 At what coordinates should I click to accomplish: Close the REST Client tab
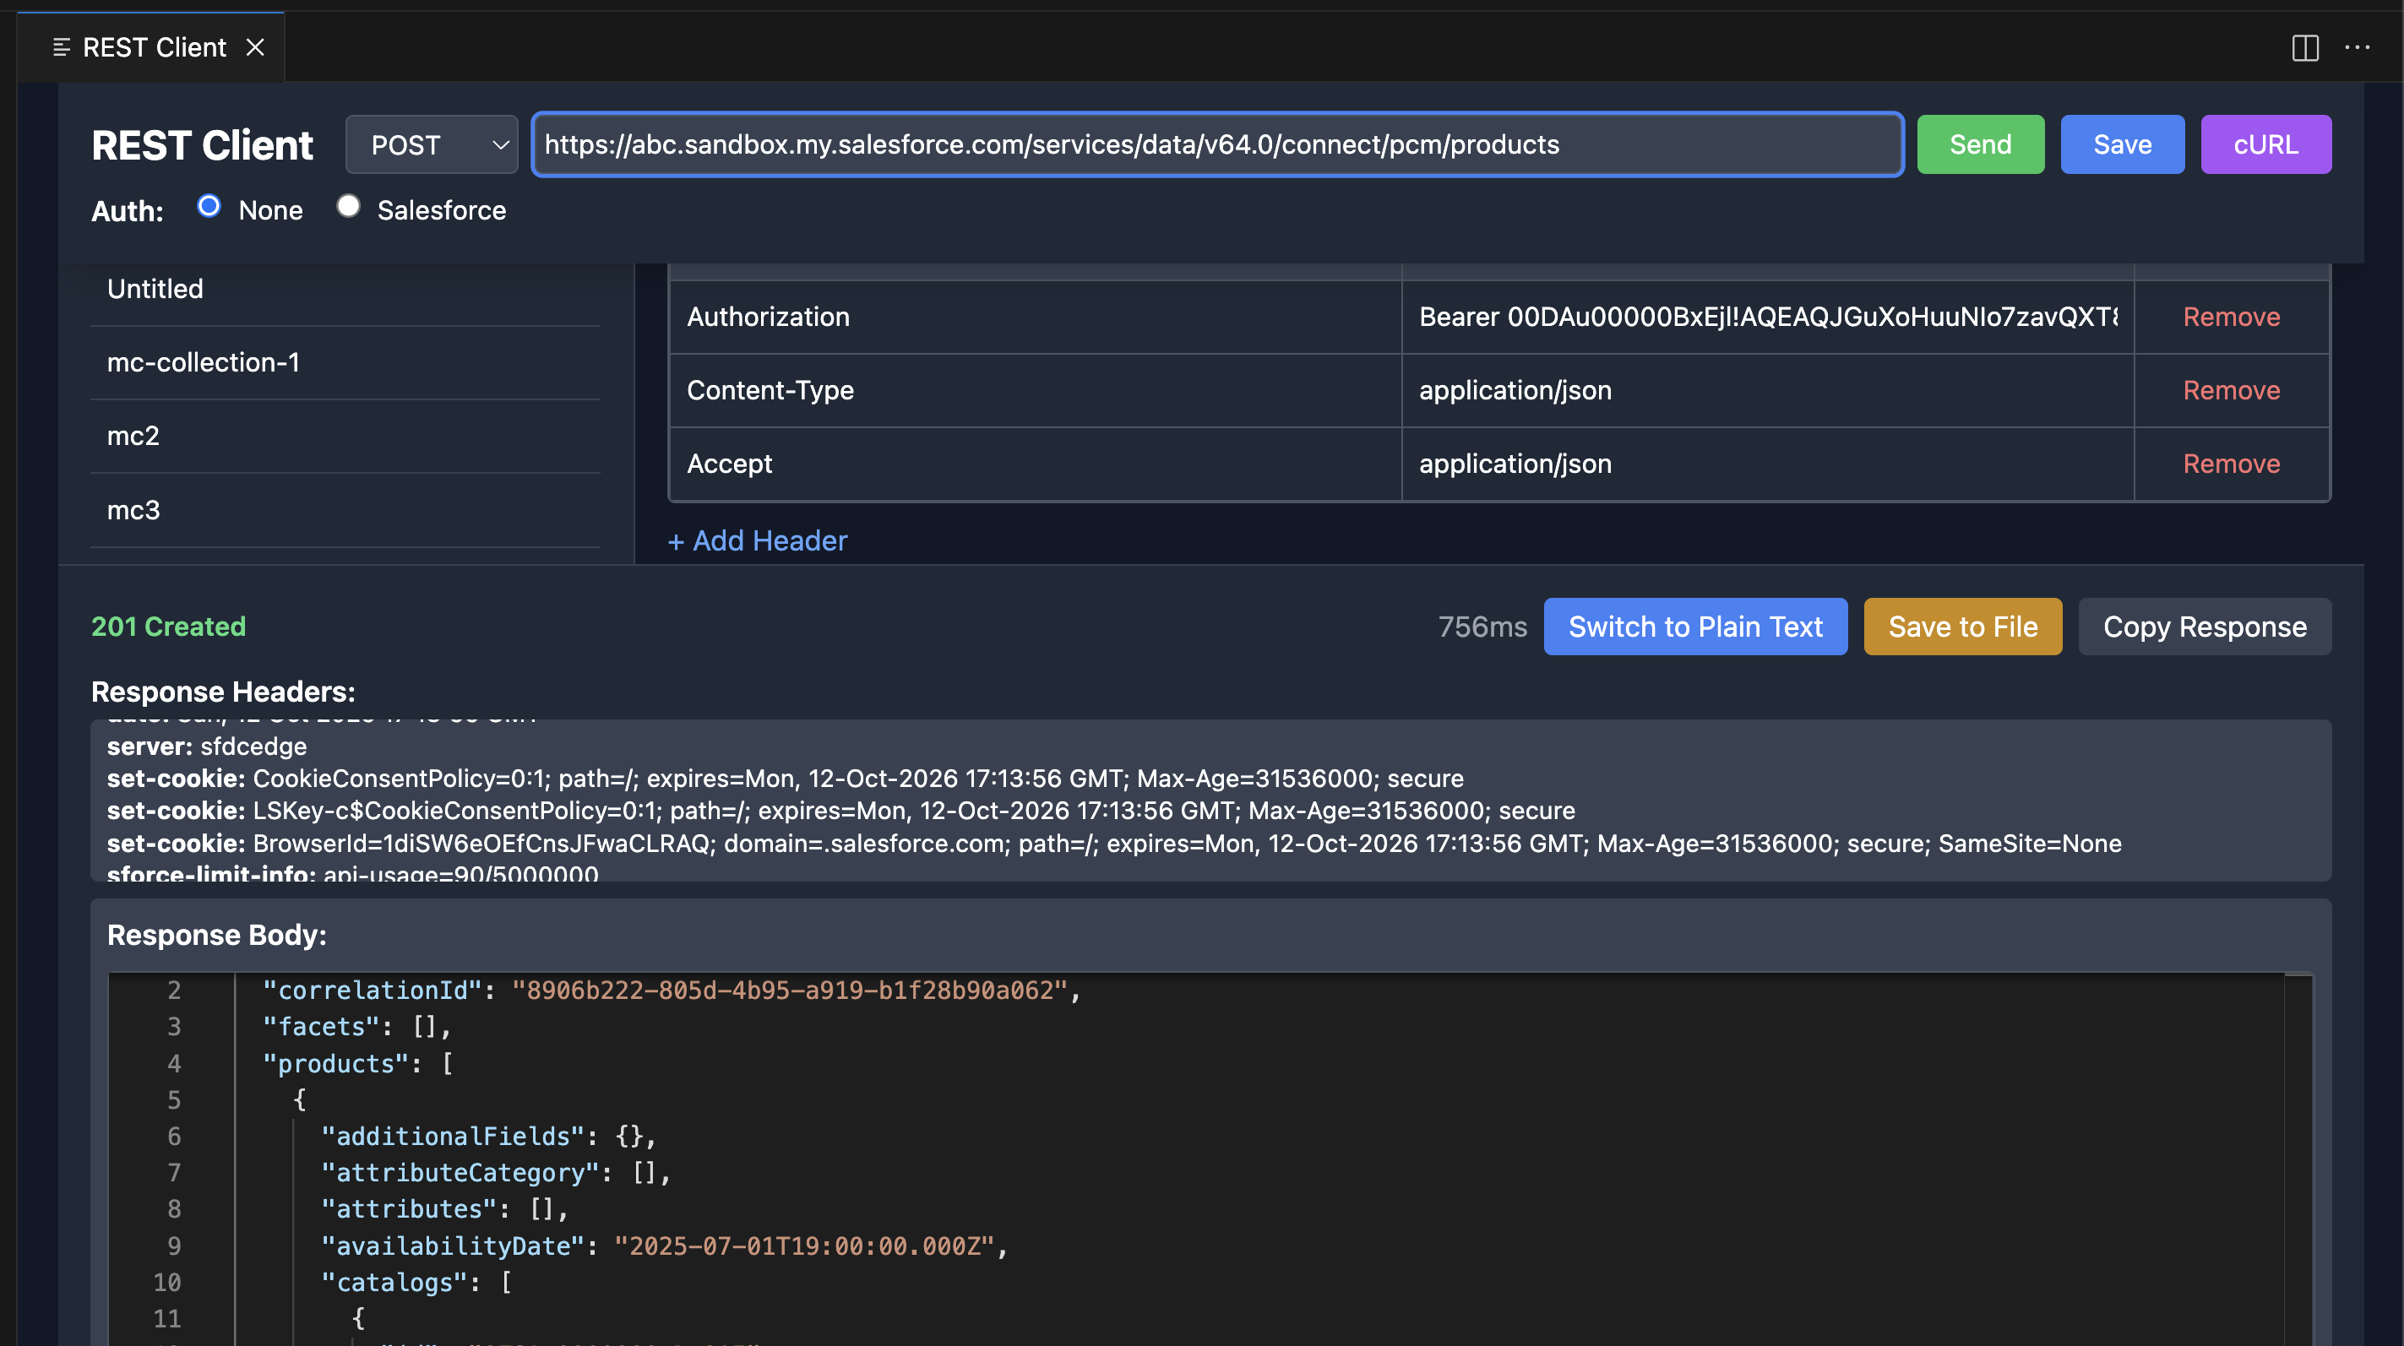(x=255, y=47)
